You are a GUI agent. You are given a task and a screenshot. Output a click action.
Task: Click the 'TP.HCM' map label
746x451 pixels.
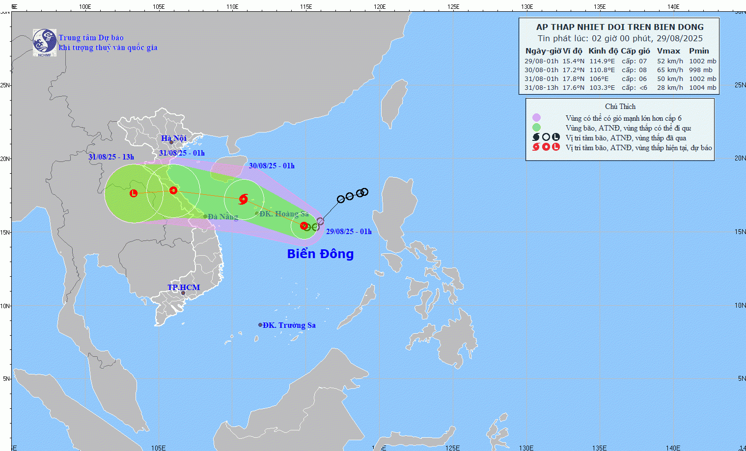point(184,287)
